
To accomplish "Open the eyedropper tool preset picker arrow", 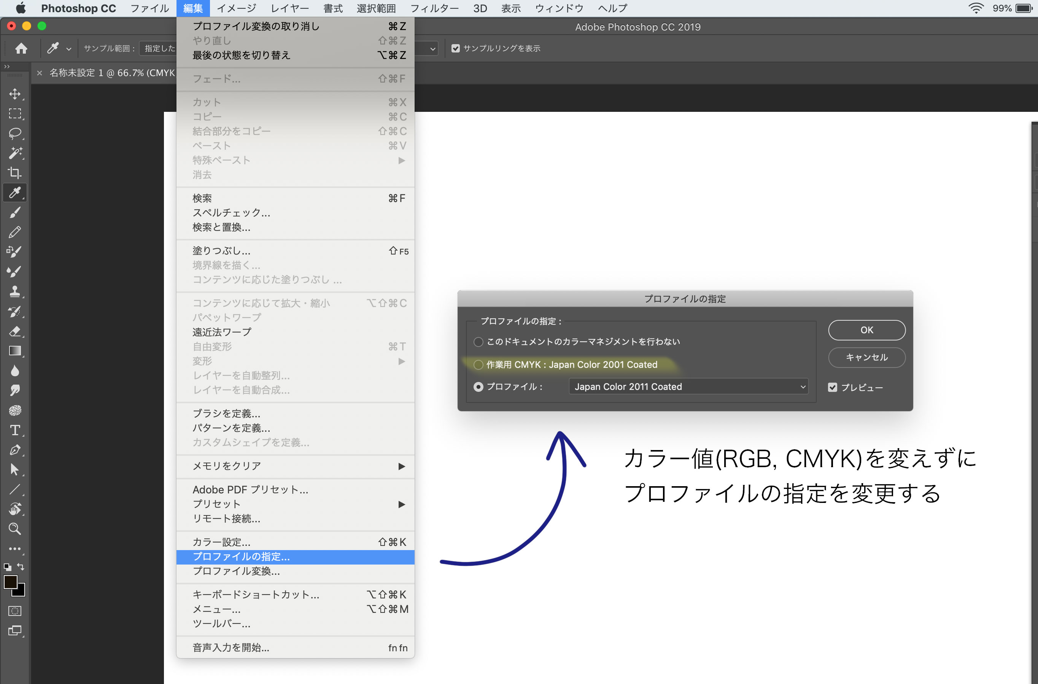I will pyautogui.click(x=68, y=49).
